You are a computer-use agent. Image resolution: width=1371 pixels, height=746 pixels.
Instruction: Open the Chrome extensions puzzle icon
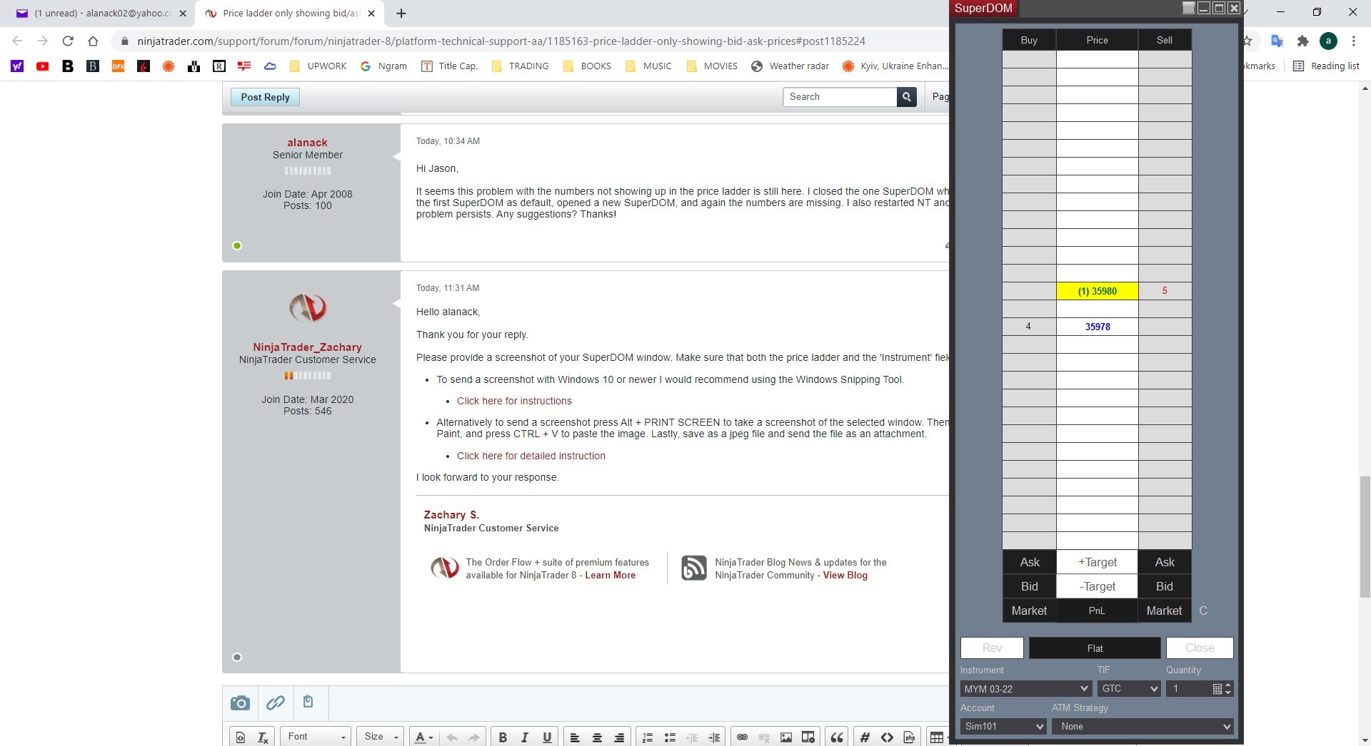tap(1303, 41)
